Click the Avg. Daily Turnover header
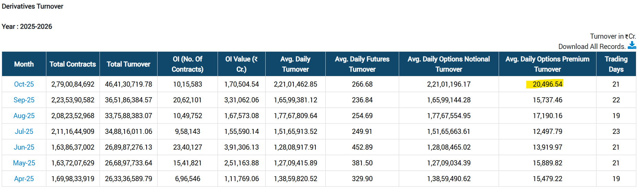The height and width of the screenshot is (189, 638). (295, 64)
